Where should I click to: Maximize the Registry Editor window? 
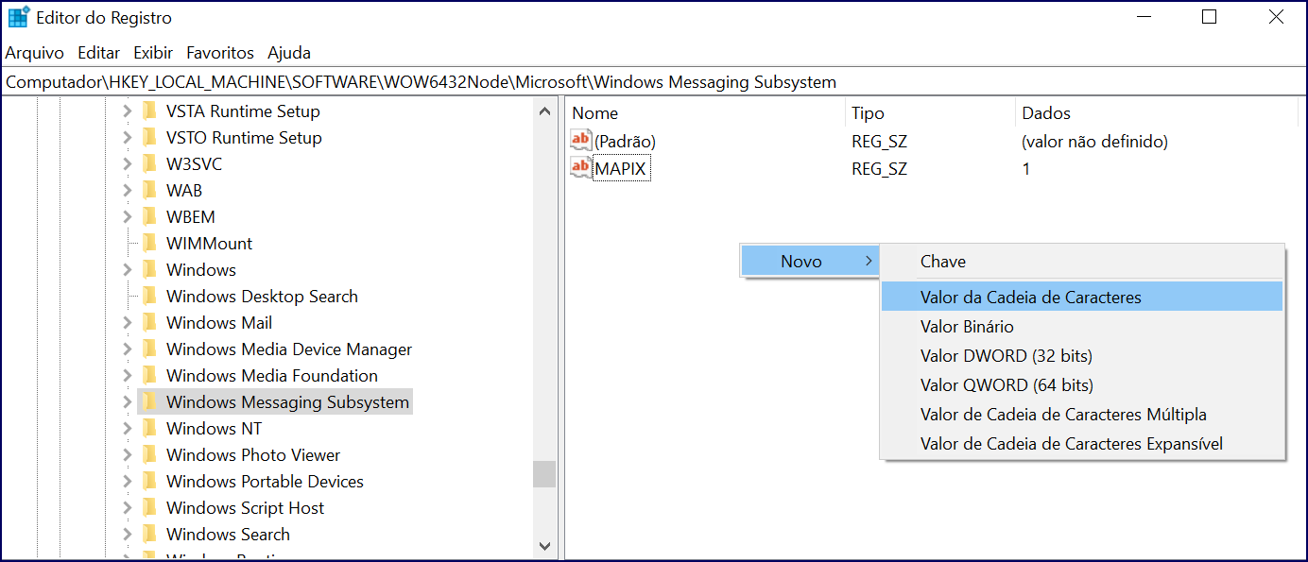[x=1209, y=17]
